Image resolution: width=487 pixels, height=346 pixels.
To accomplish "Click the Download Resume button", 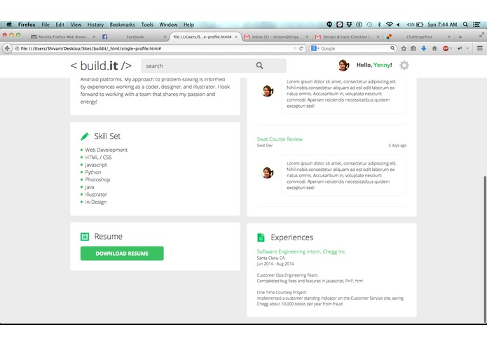I will point(122,254).
